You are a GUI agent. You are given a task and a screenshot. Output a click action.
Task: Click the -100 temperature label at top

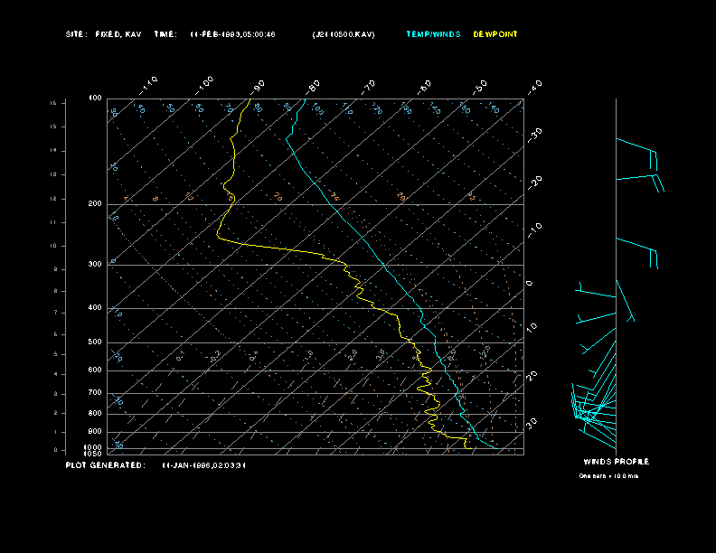coord(203,85)
